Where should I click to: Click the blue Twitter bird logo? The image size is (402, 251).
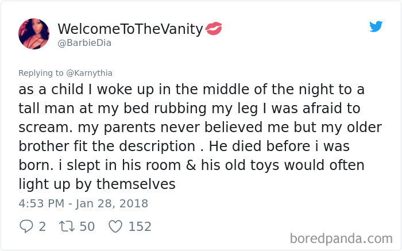click(376, 26)
